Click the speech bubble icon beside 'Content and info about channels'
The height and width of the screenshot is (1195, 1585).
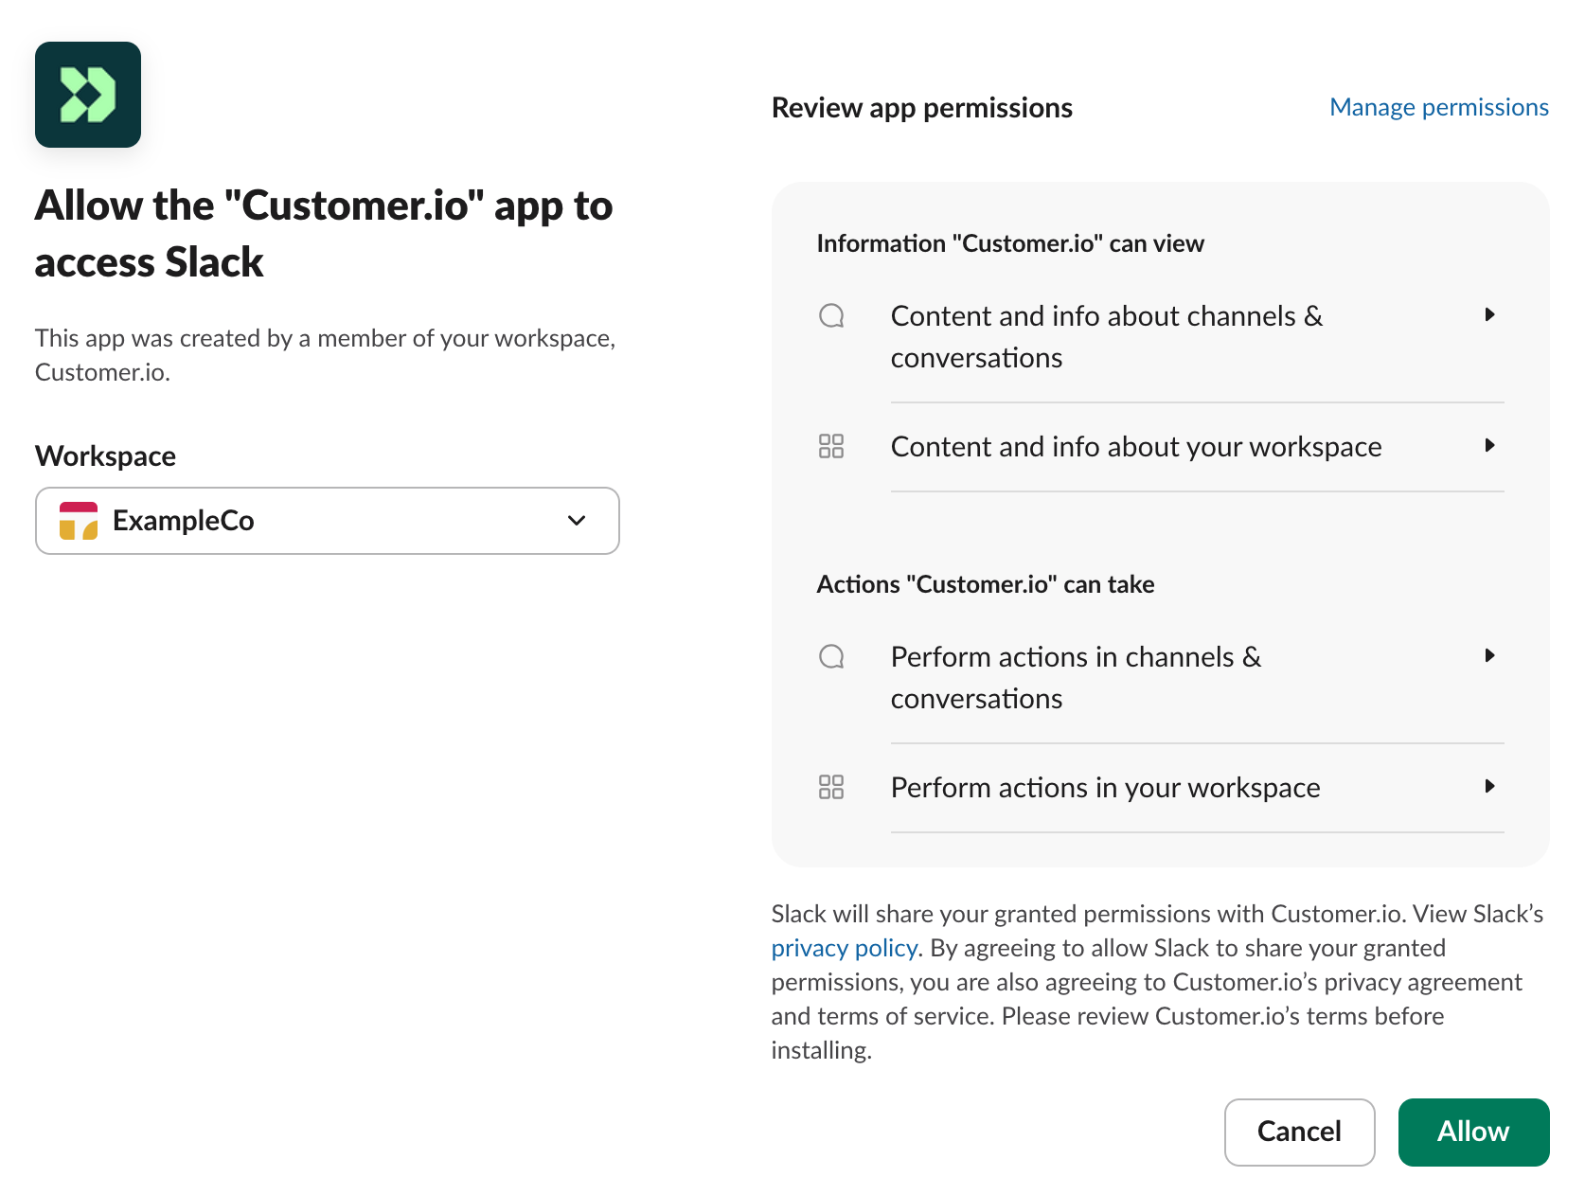click(x=831, y=315)
